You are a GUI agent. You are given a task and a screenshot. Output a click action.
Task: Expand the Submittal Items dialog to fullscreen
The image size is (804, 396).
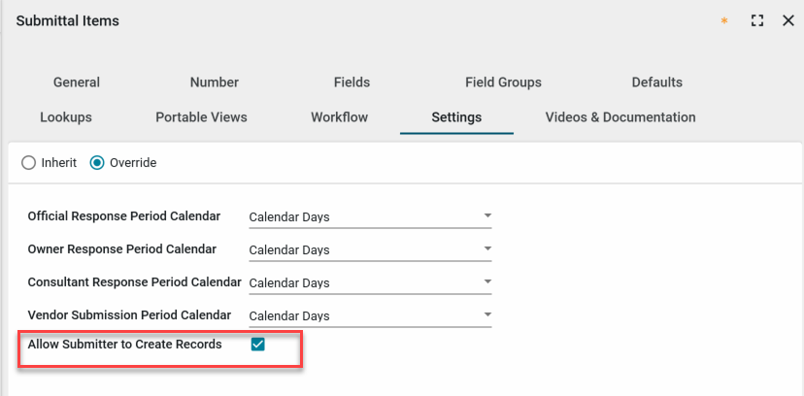click(x=757, y=20)
